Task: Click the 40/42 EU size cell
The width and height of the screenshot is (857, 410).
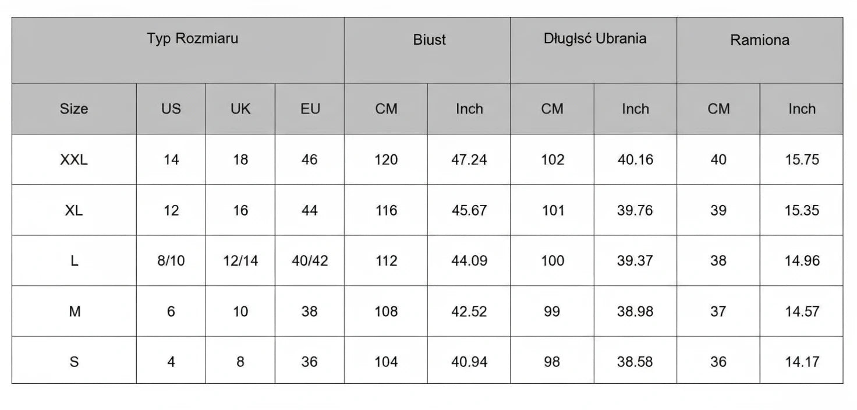Action: (x=310, y=261)
